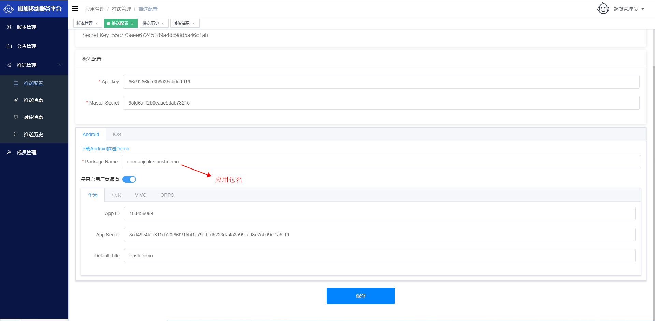Click the 版本管理 layers icon in sidebar
This screenshot has width=655, height=321.
coord(9,27)
